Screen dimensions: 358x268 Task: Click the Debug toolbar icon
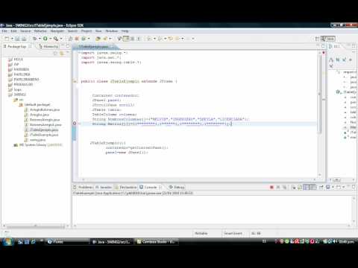(34, 39)
